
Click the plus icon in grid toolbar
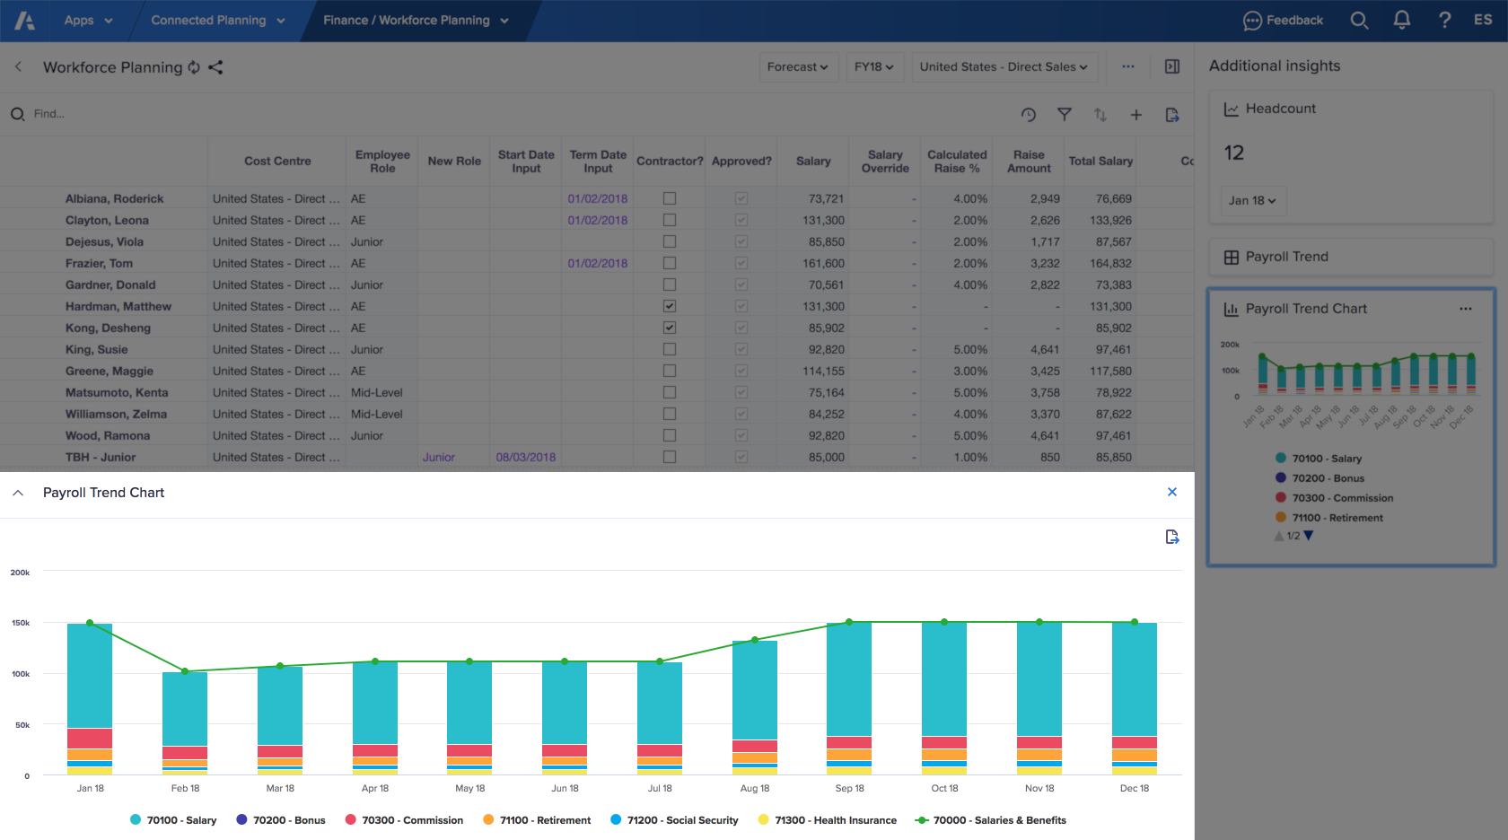point(1135,115)
